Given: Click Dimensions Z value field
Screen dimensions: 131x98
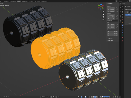Looking at the screenshot, I should tap(112, 35).
